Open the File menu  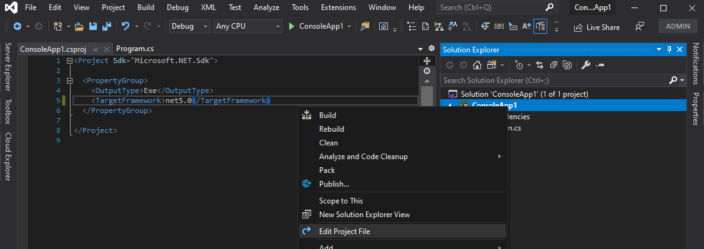[31, 7]
